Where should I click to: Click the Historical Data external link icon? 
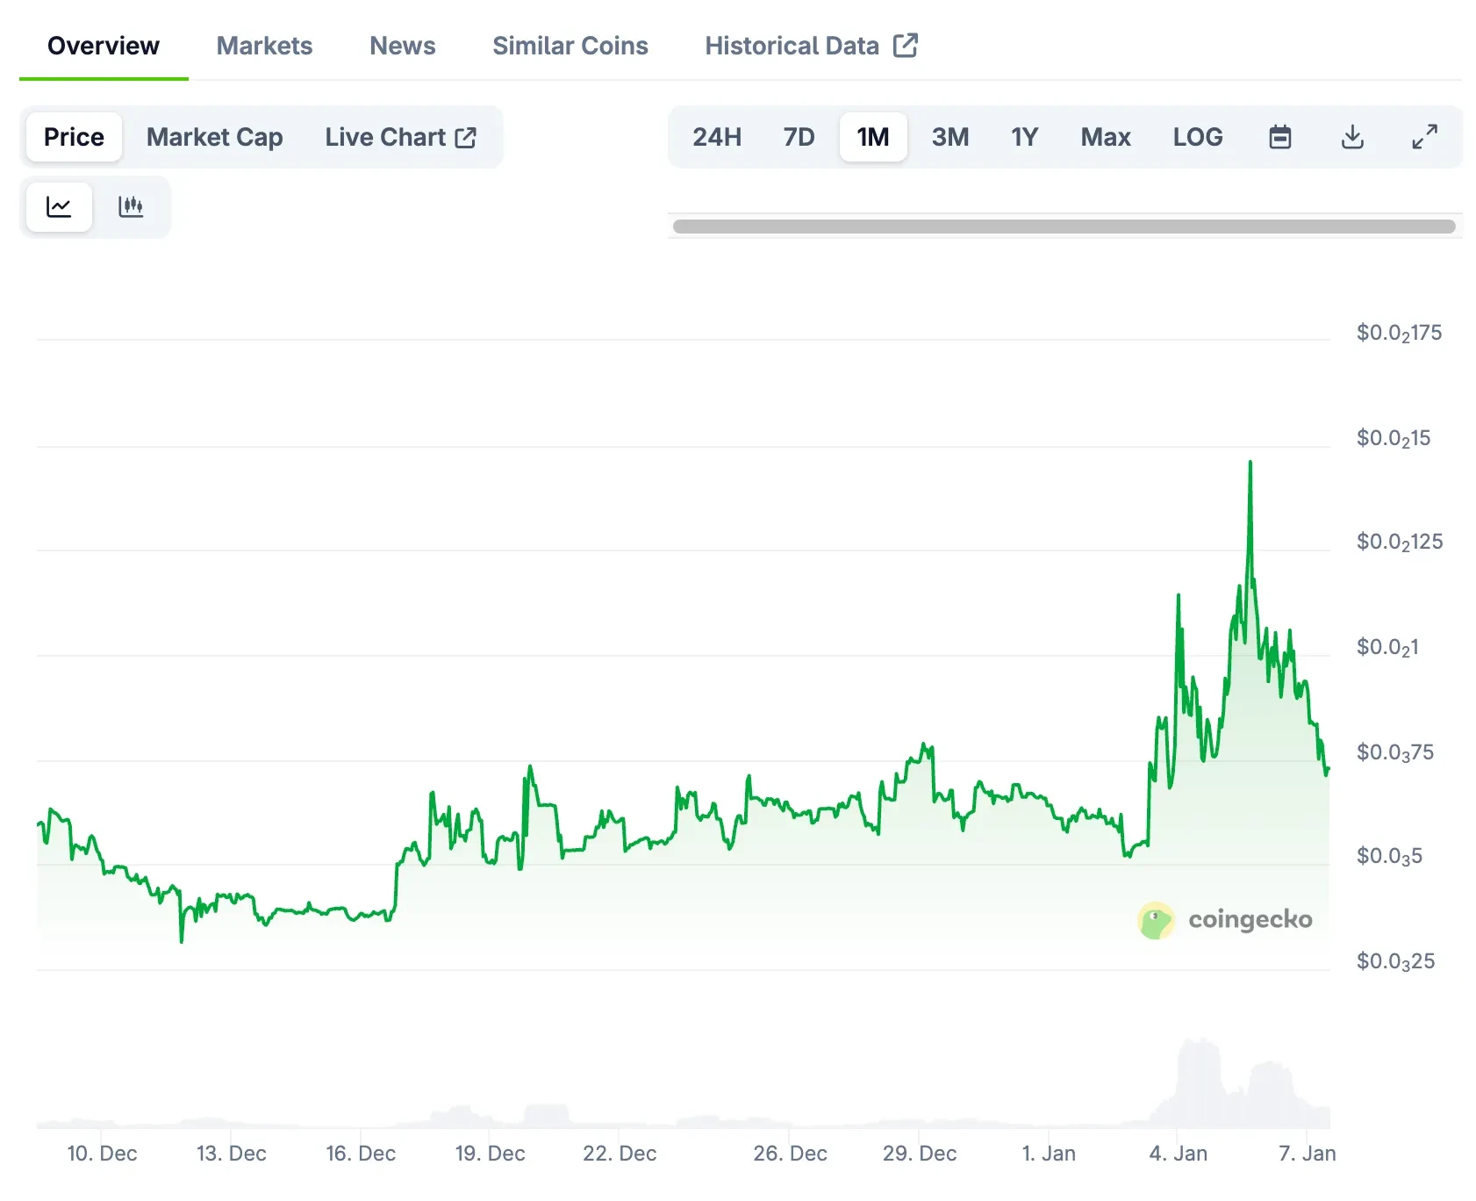pos(906,46)
